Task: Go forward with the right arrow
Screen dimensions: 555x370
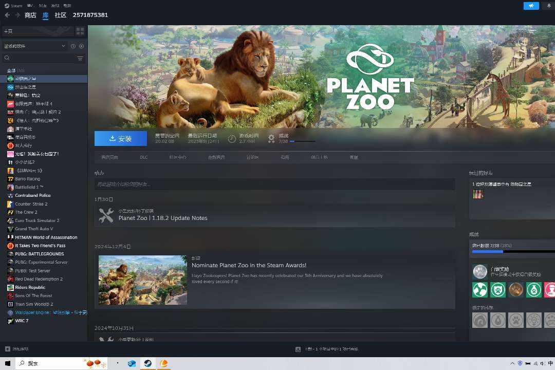Action: coord(17,15)
